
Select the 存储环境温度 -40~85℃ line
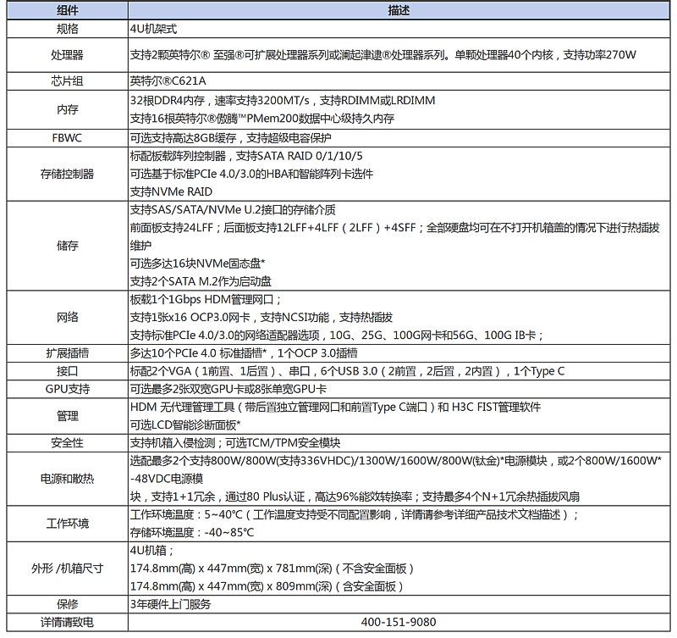[192, 533]
